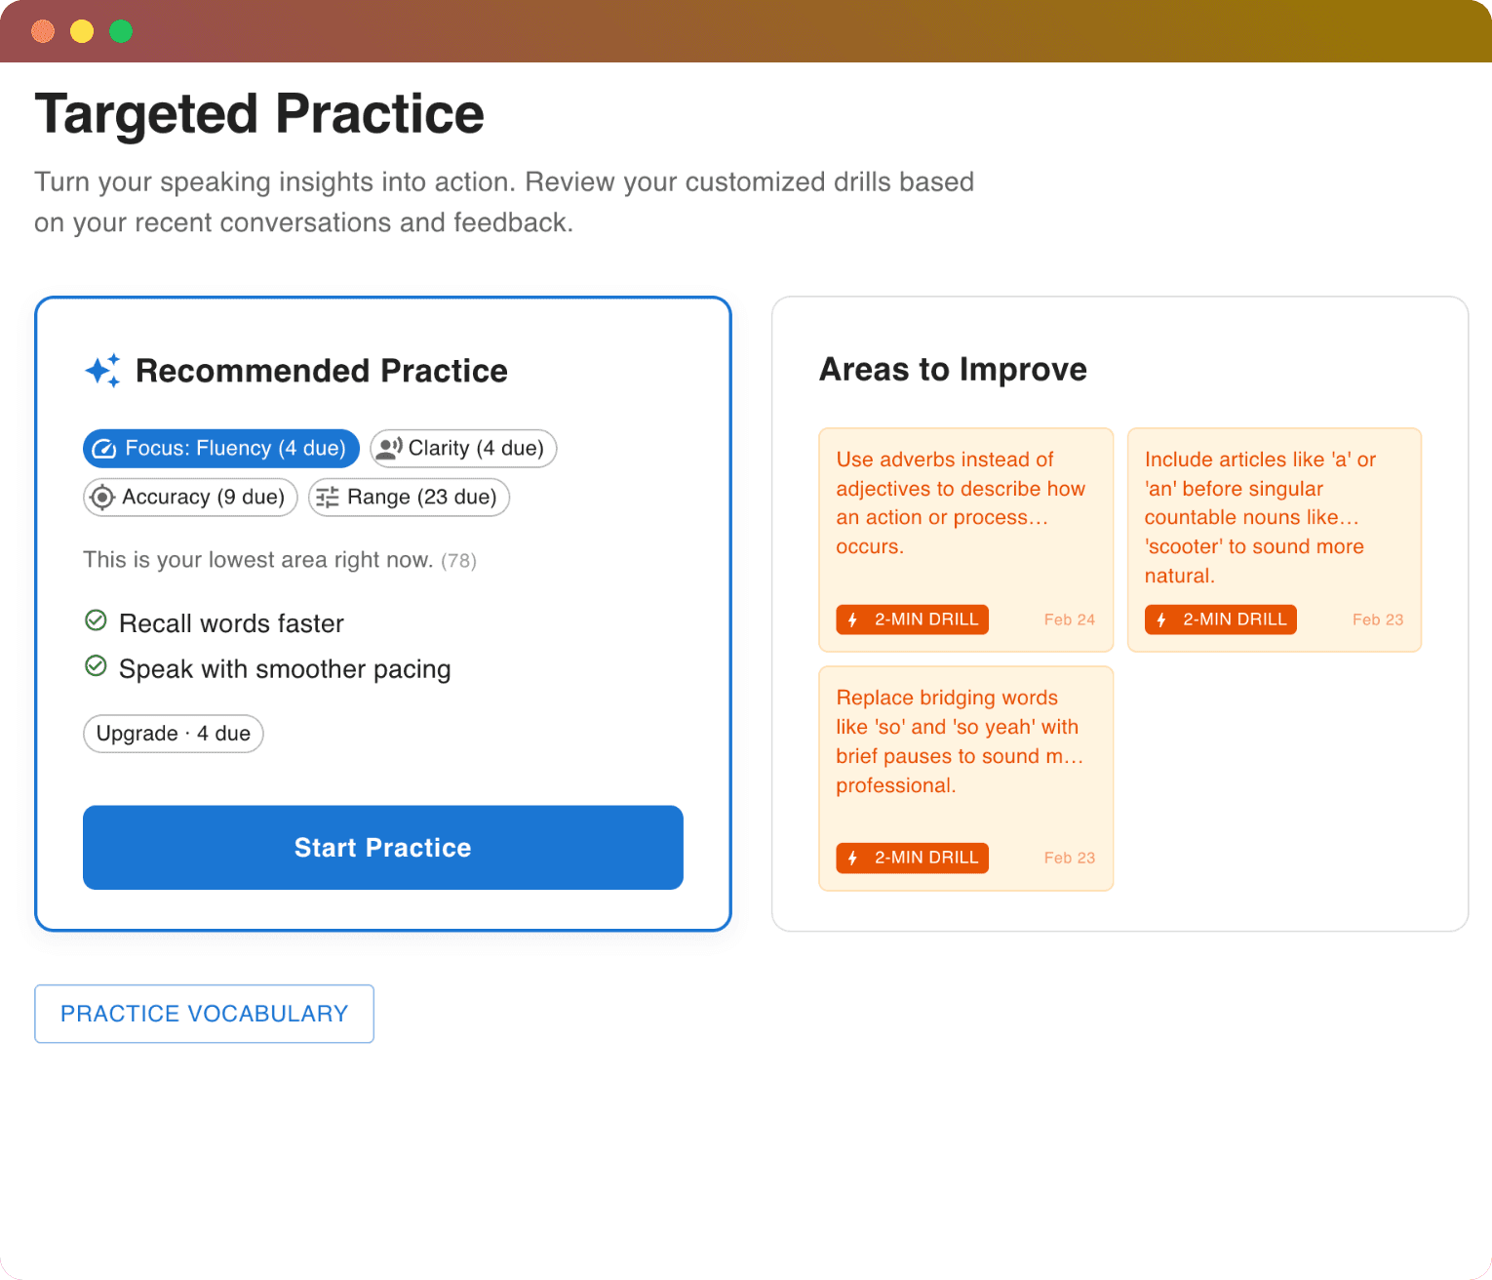Click the sparkle icon beside Recommended Practice

(x=102, y=371)
